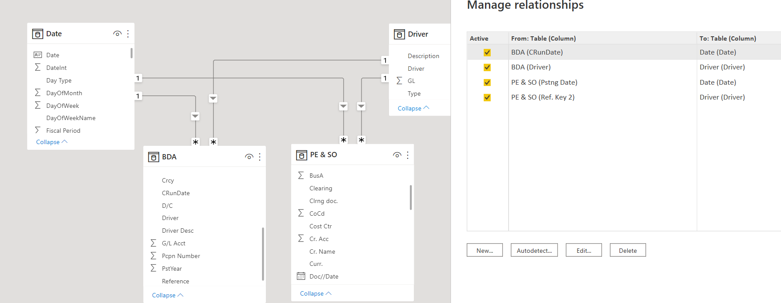Open more options menu for Date table

[128, 34]
